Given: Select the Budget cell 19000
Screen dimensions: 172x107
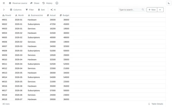Looking at the screenshot, I should coord(66,42).
